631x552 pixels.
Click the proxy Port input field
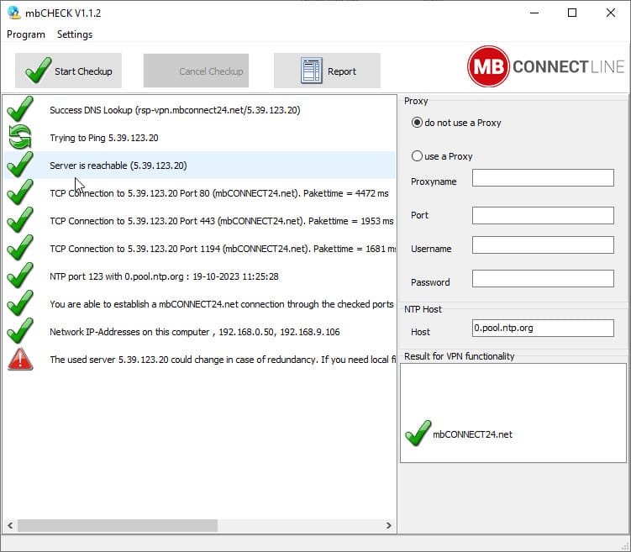click(x=543, y=216)
